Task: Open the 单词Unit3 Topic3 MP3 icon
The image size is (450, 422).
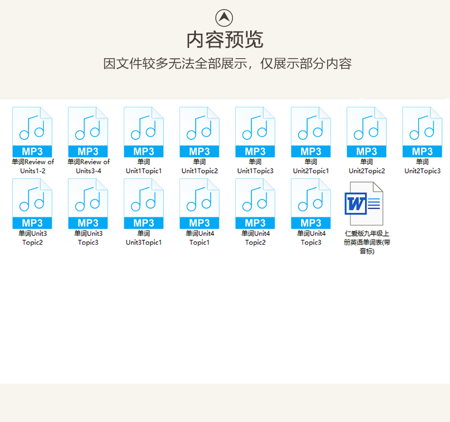Action: coord(88,204)
